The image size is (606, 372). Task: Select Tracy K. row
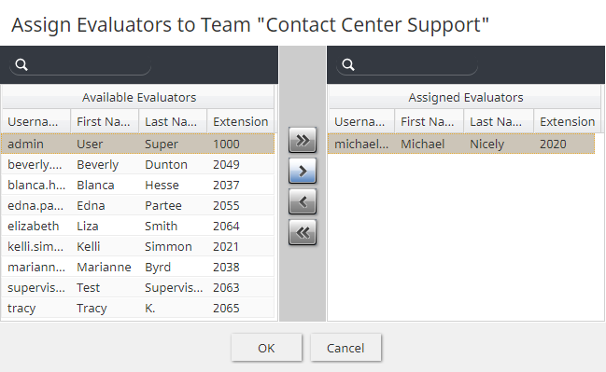point(137,308)
